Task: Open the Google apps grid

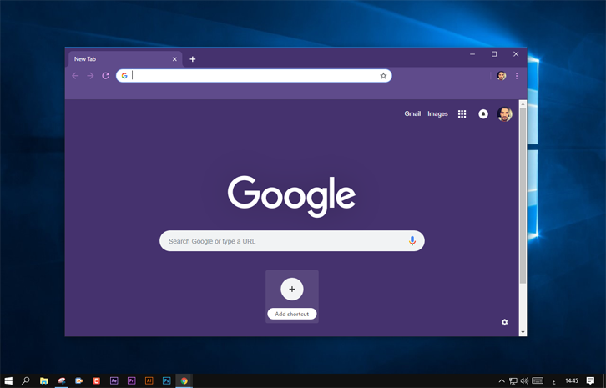Action: tap(462, 114)
